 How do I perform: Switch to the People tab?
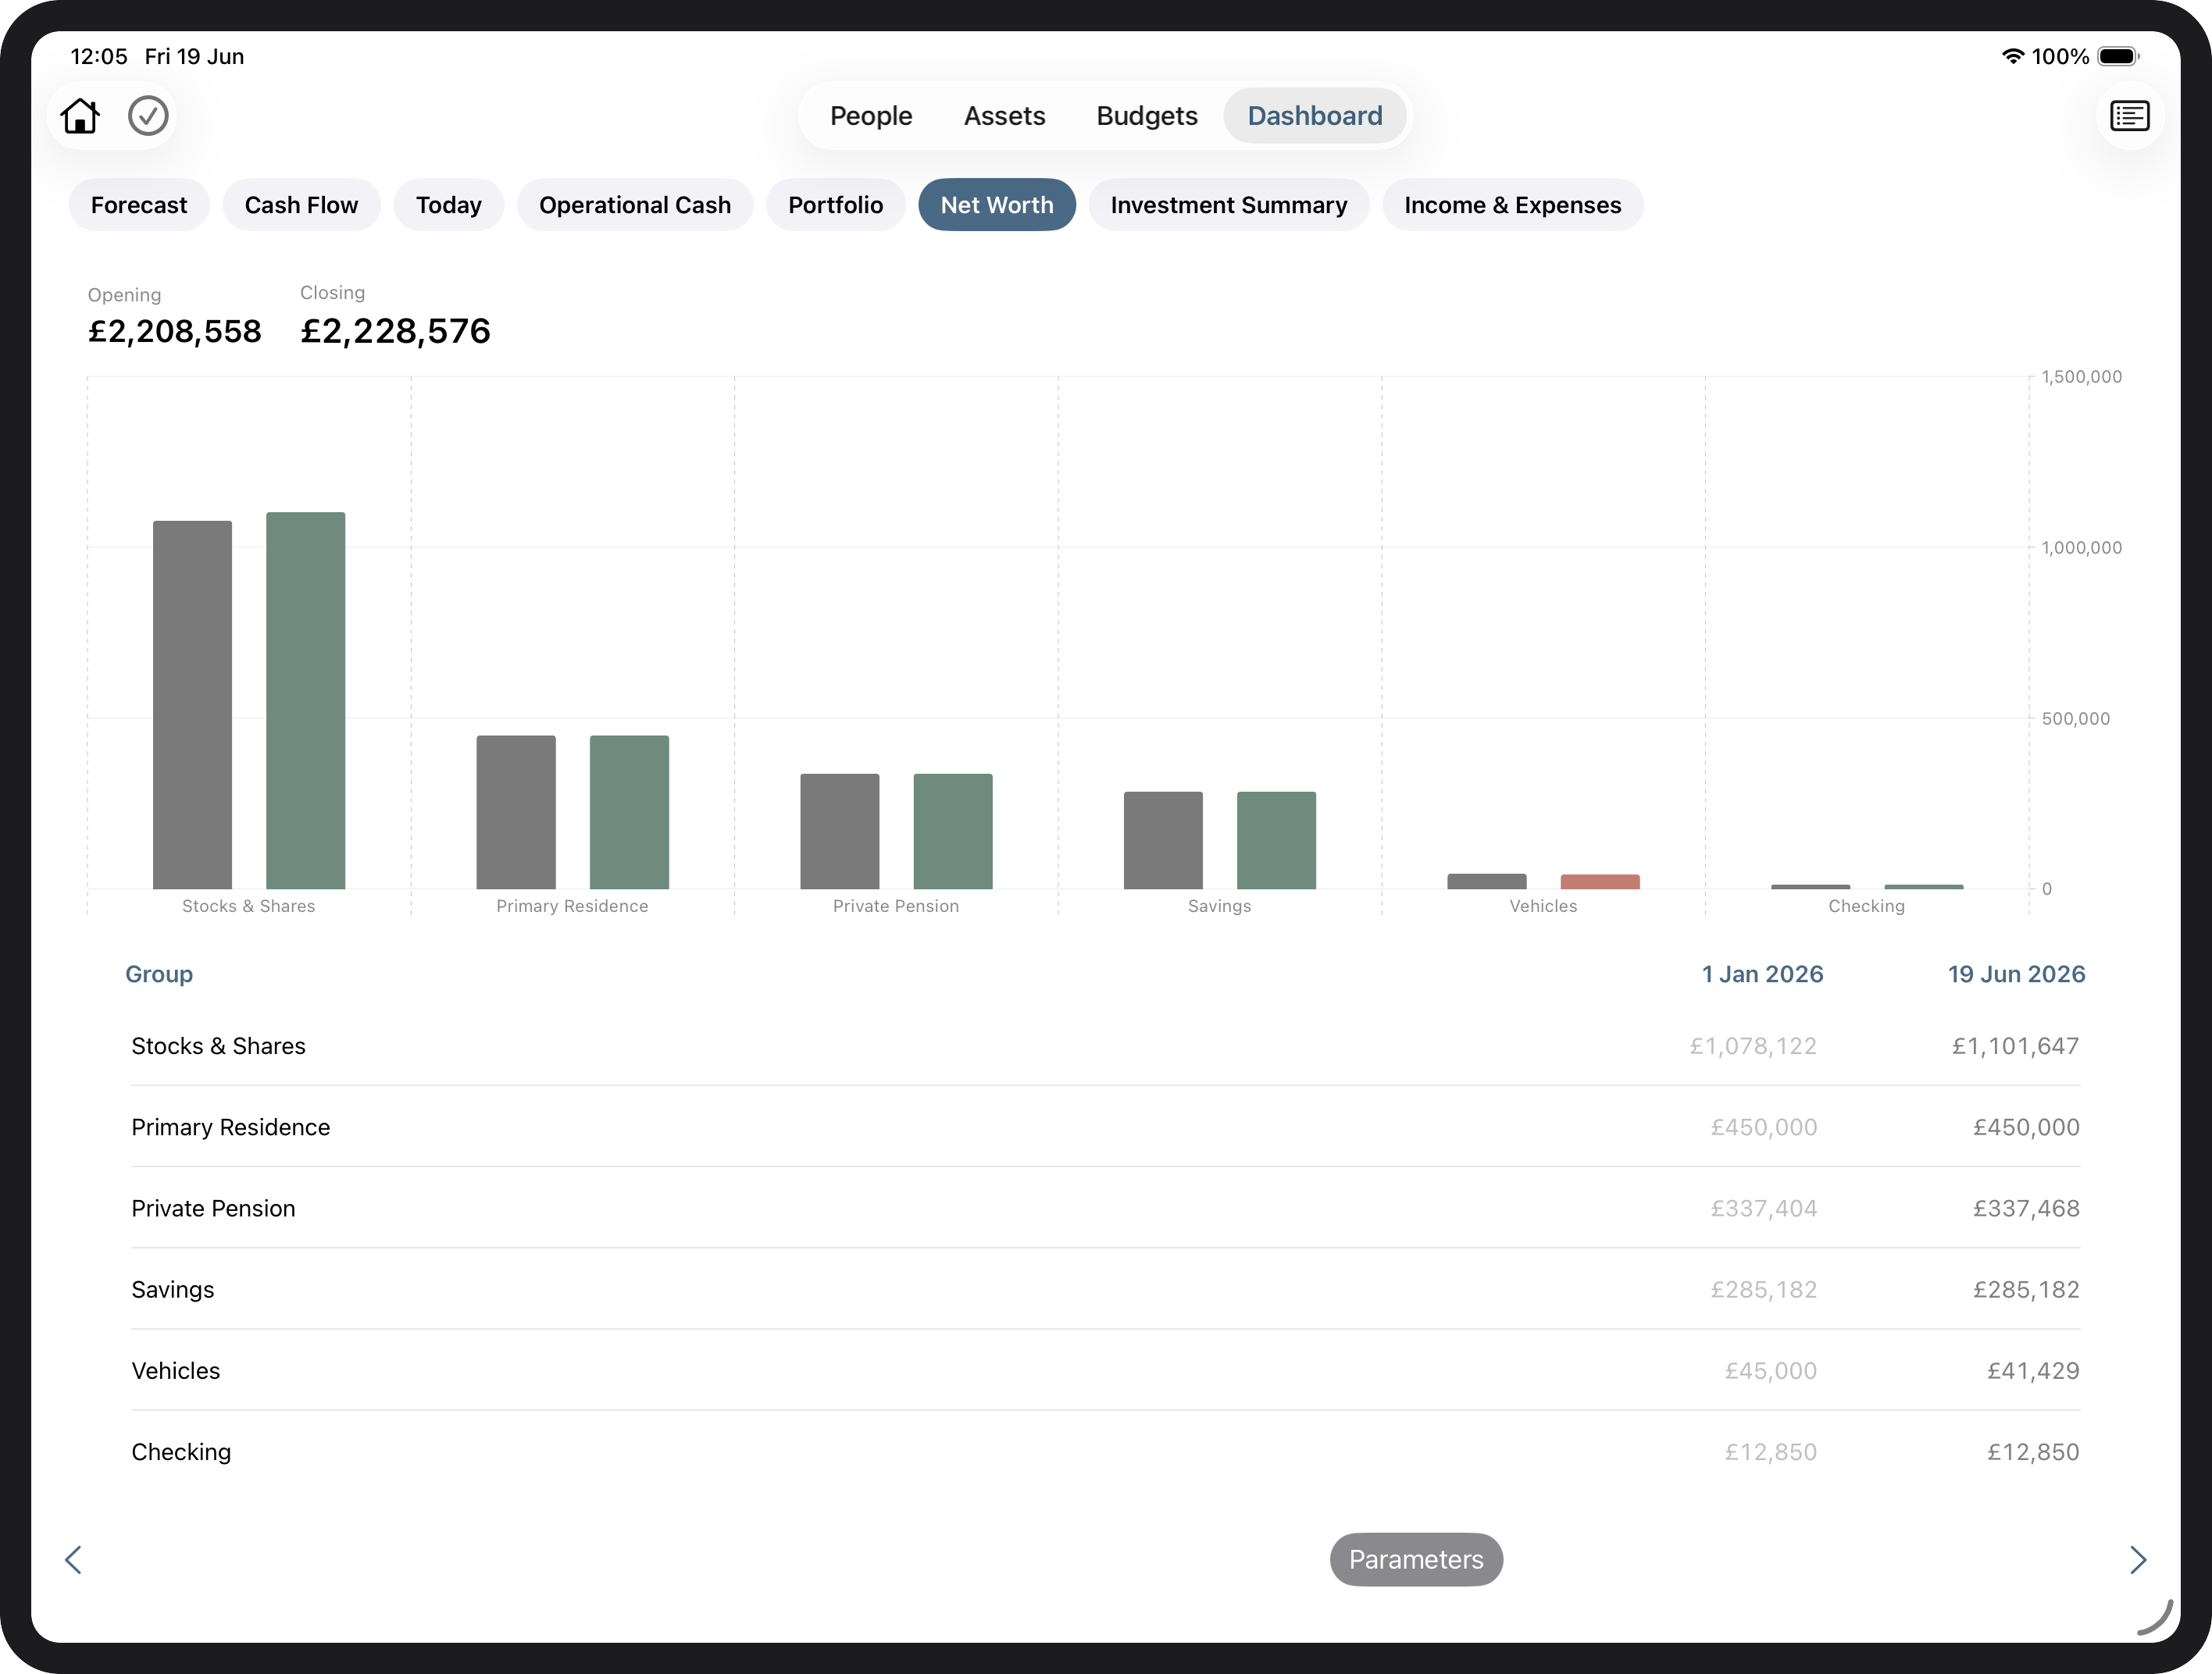coord(871,116)
